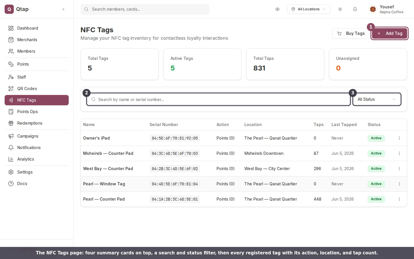Open the Yousef Najma Coffee account menu
Image resolution: width=414 pixels, height=259 pixels.
[387, 9]
